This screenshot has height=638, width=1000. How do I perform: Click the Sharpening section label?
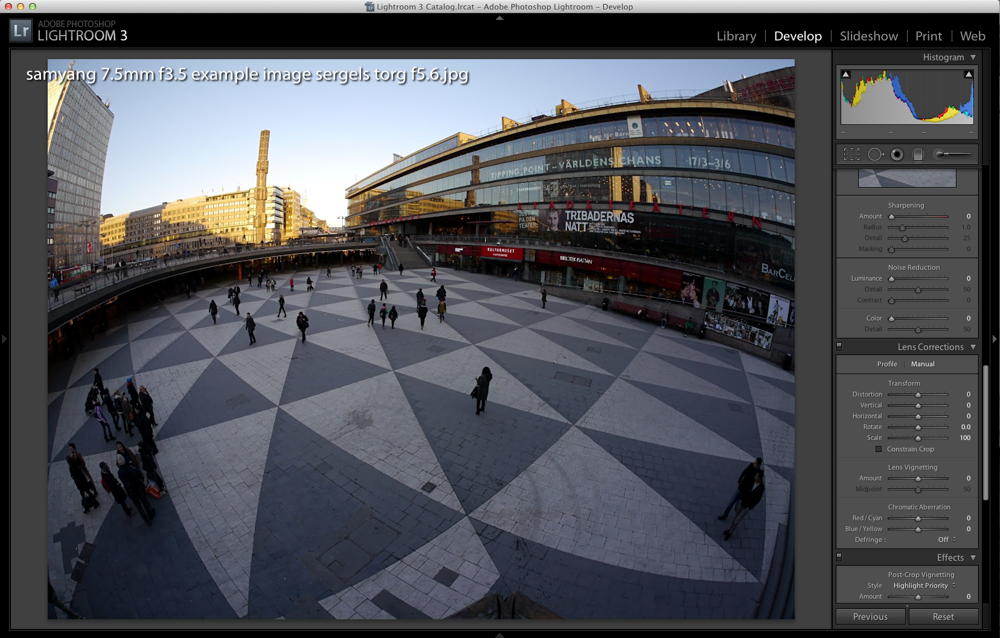click(x=906, y=205)
